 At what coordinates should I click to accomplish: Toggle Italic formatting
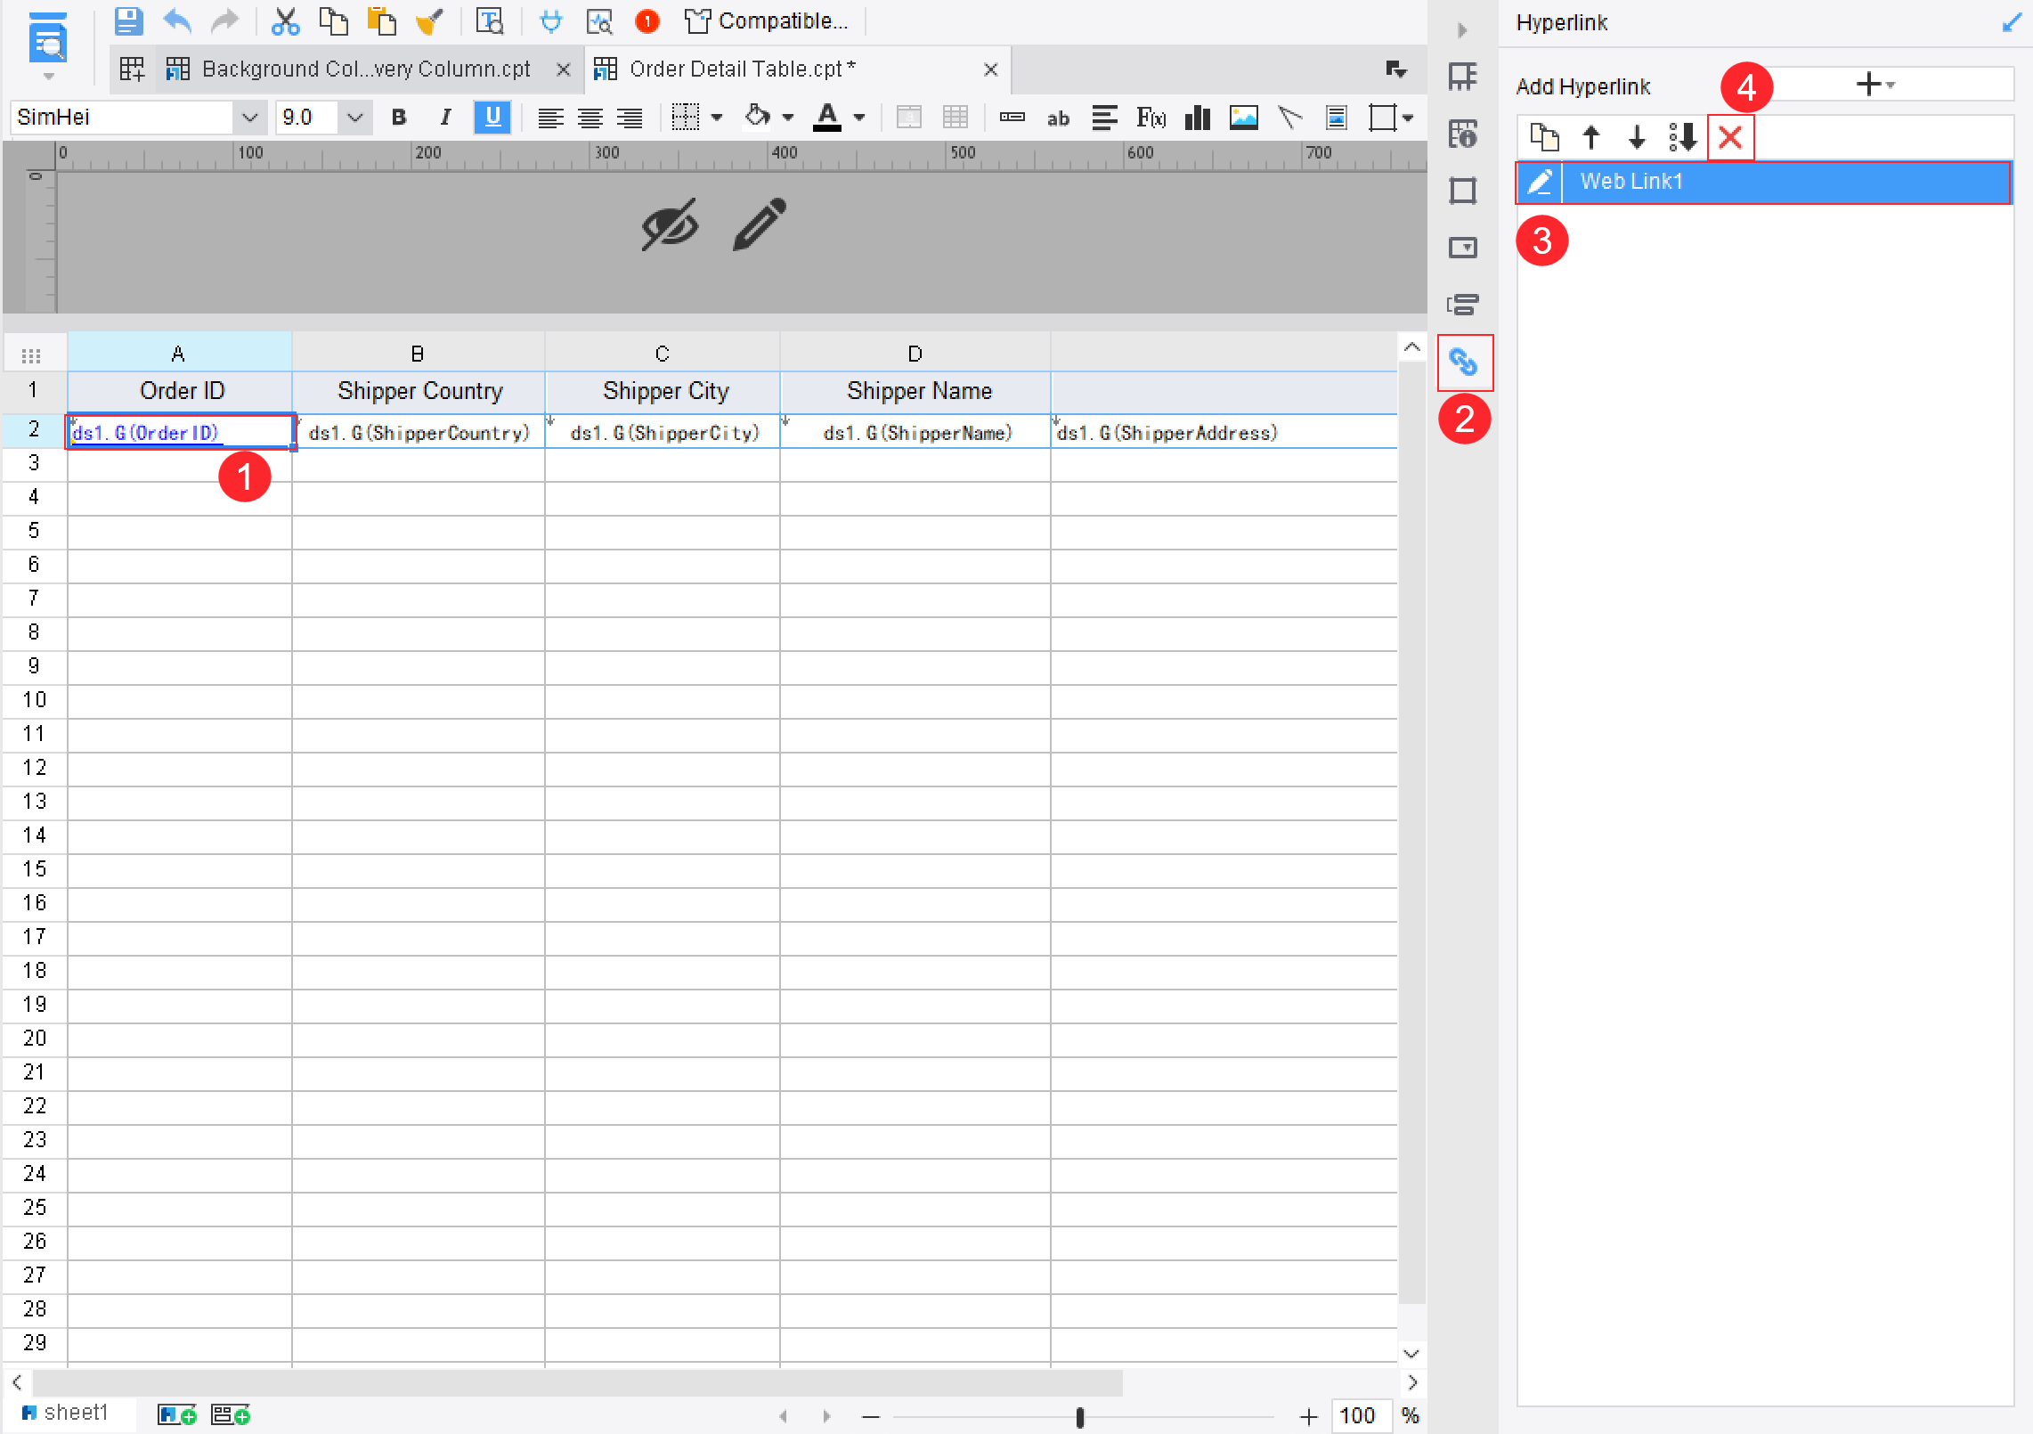point(445,118)
